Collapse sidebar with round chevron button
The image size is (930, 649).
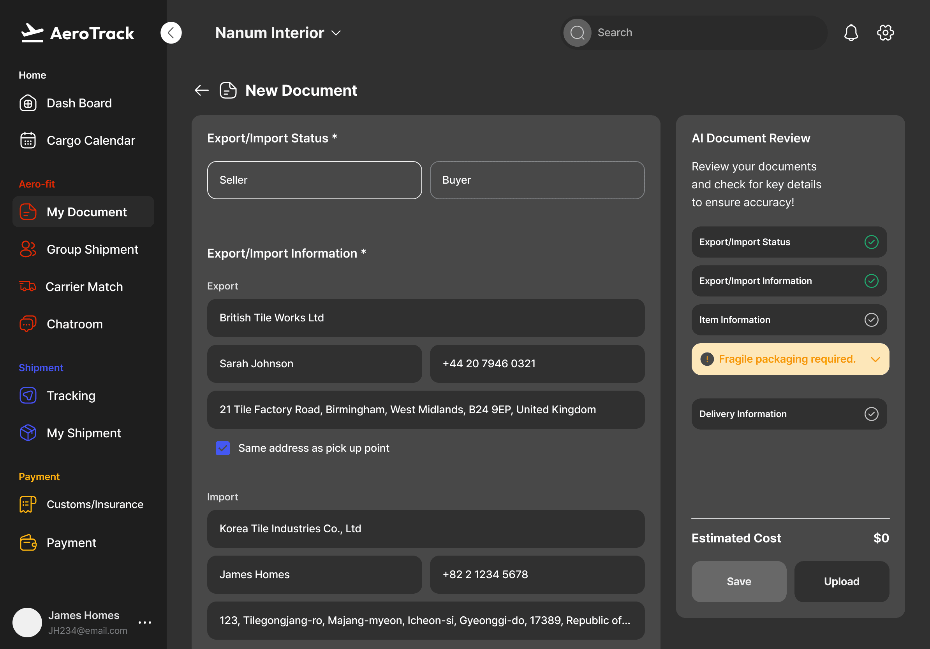(x=171, y=33)
